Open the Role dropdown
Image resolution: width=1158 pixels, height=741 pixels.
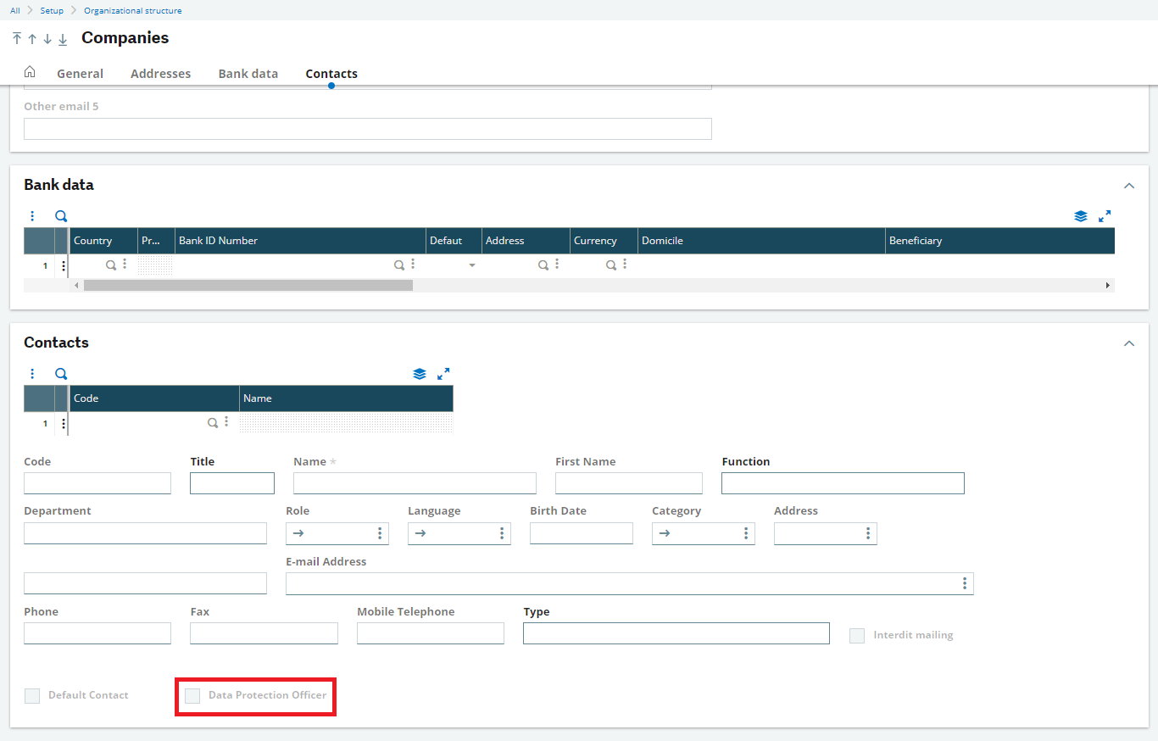tap(337, 533)
